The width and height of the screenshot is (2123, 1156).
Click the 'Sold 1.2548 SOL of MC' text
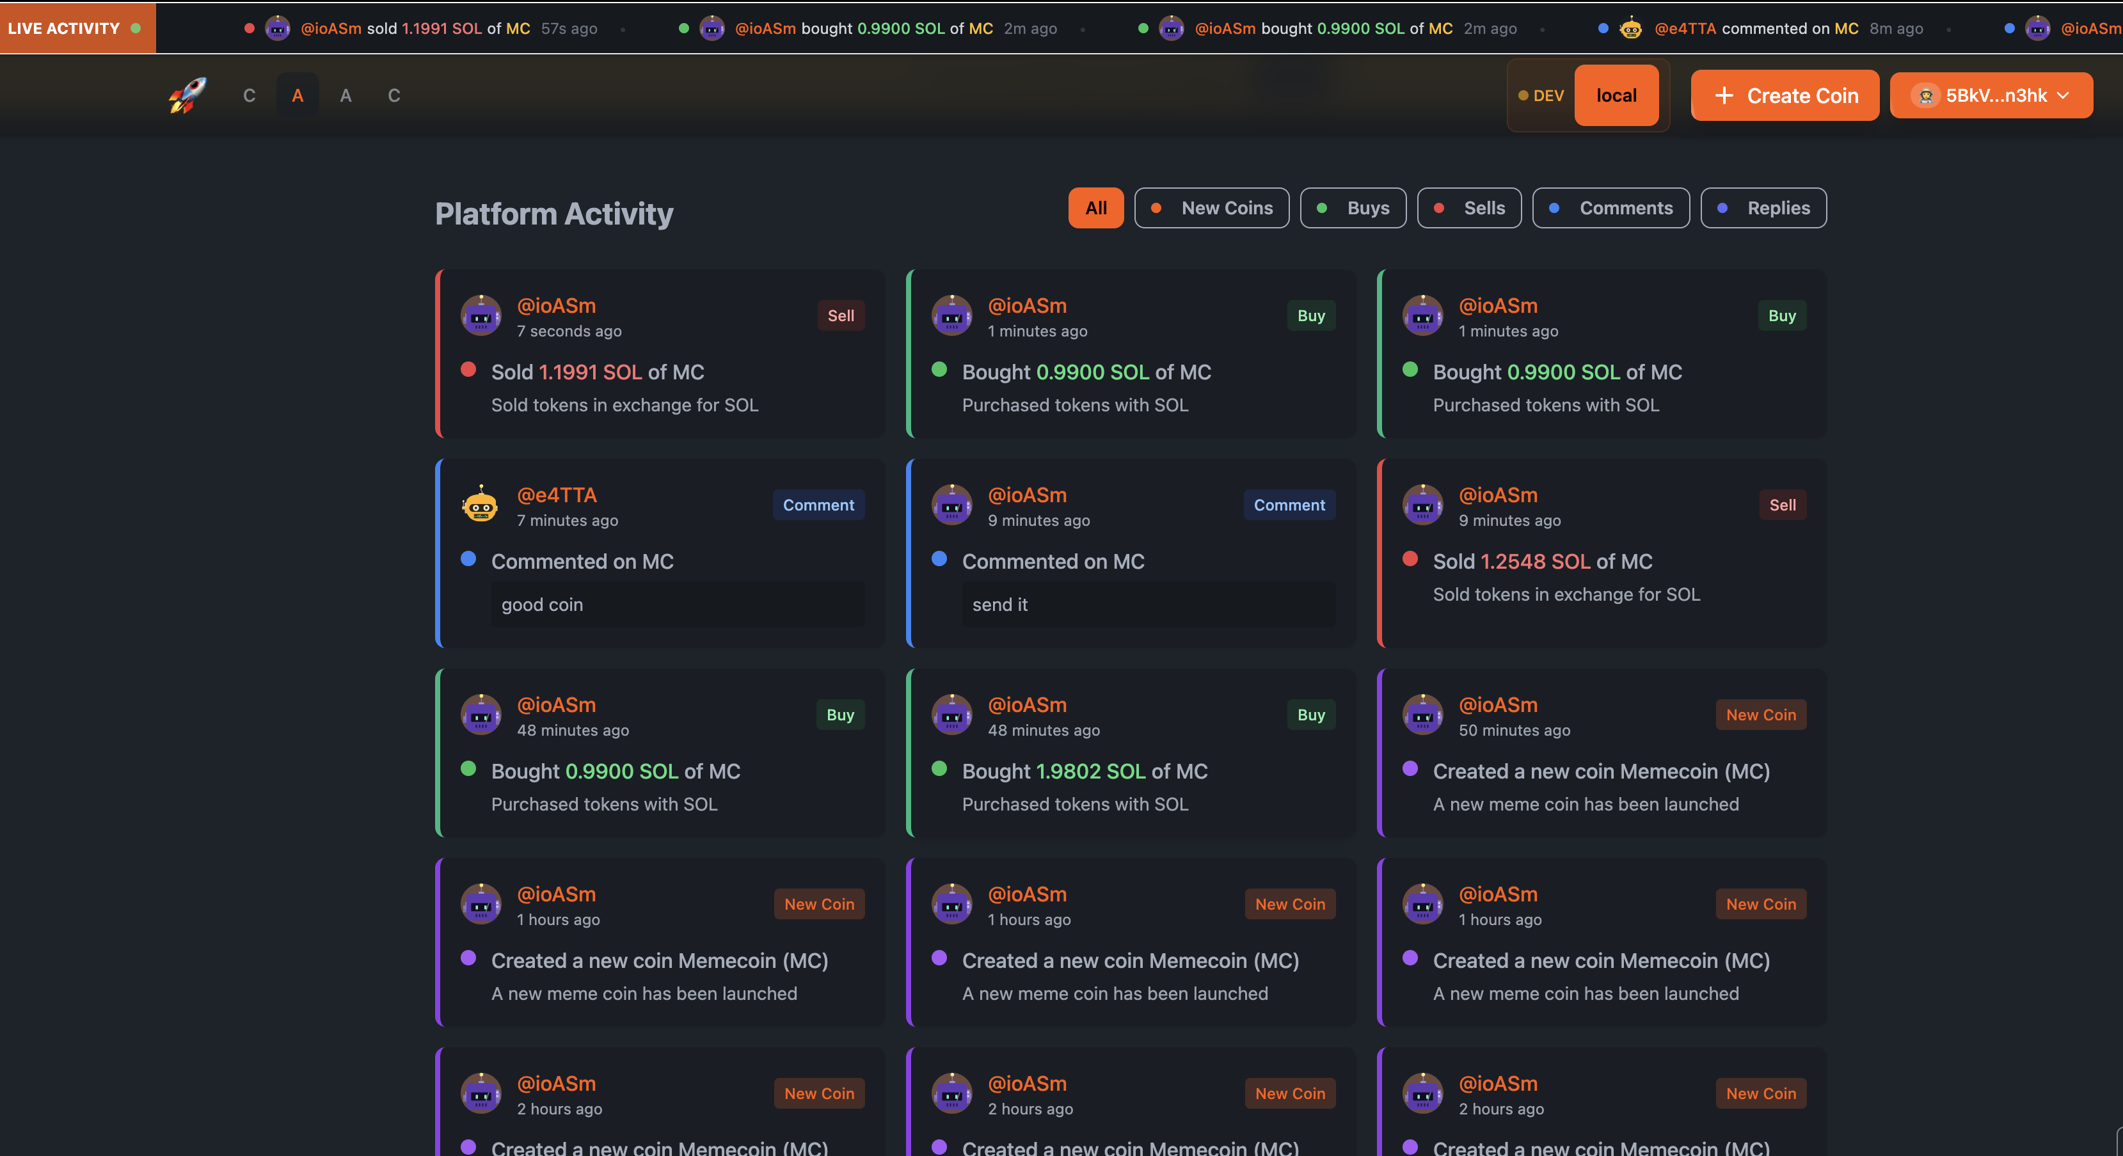tap(1543, 561)
